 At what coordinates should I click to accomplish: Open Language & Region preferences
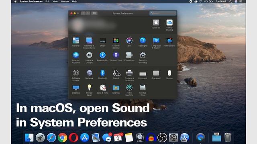click(x=156, y=43)
